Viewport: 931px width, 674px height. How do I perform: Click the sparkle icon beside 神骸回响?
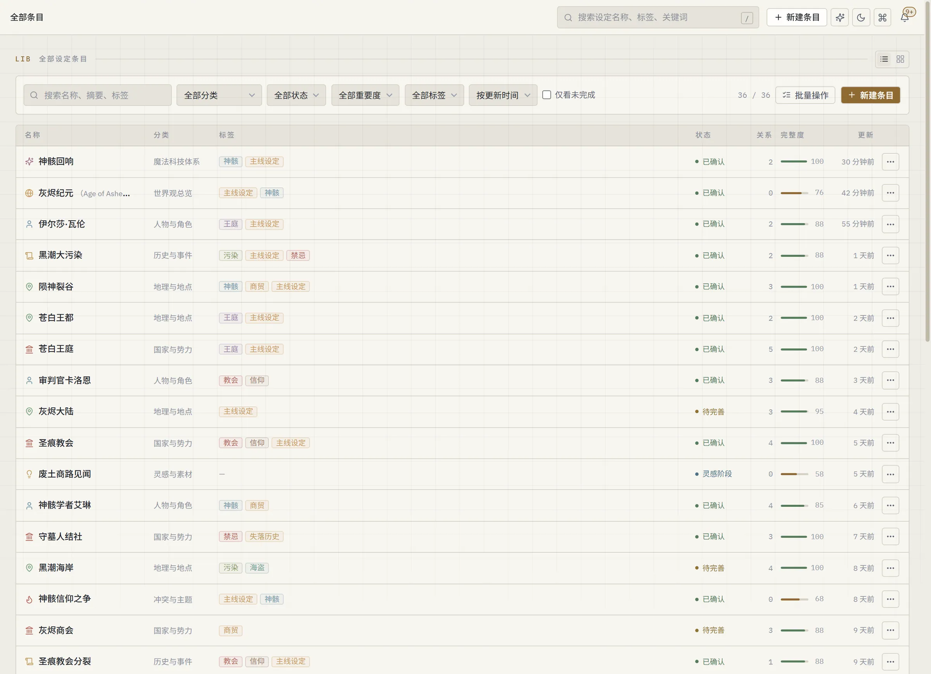pyautogui.click(x=29, y=161)
